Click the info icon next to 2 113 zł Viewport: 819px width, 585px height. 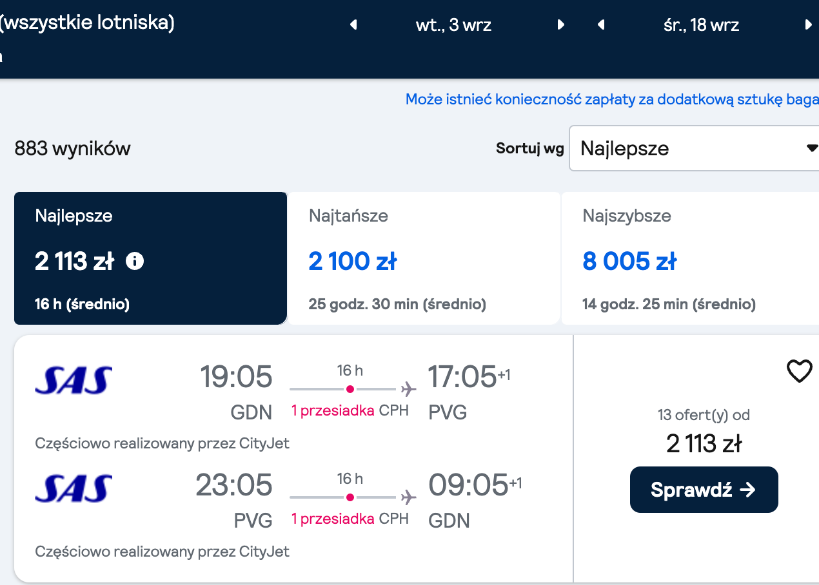(x=135, y=261)
